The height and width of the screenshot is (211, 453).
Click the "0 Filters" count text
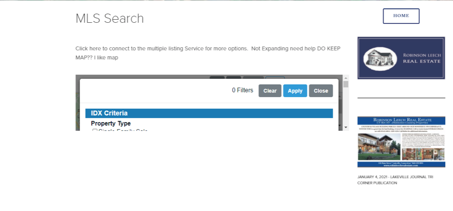click(242, 90)
